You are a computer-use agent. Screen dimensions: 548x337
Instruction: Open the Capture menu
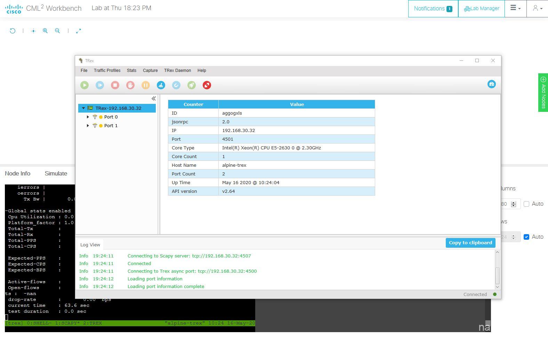(150, 71)
